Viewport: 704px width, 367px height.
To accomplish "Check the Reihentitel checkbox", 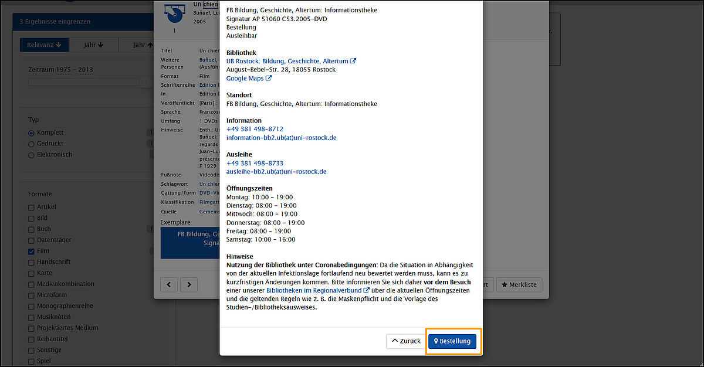I will (x=32, y=339).
